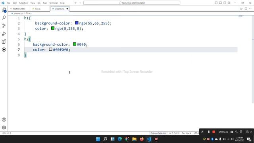Open Customize Layout icon

tap(229, 3)
